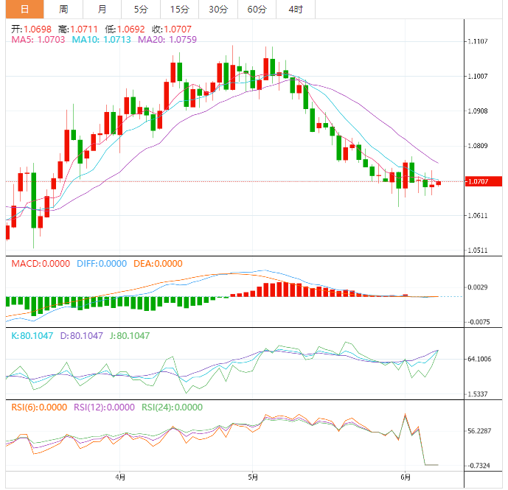This screenshot has width=508, height=490.
Task: Click the 6月 date marker on the time axis
Action: (x=405, y=477)
